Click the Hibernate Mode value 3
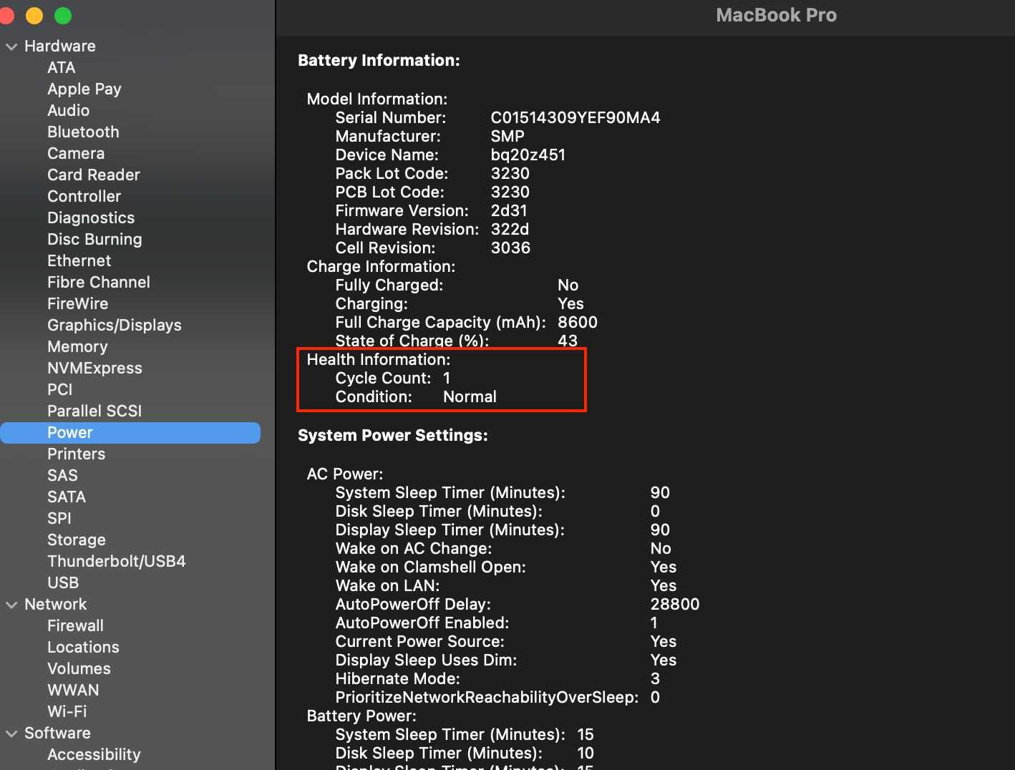This screenshot has height=770, width=1015. click(x=655, y=678)
